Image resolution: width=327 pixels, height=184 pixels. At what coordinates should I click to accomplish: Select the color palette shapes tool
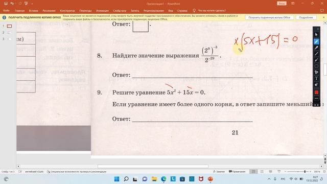(x=316, y=72)
